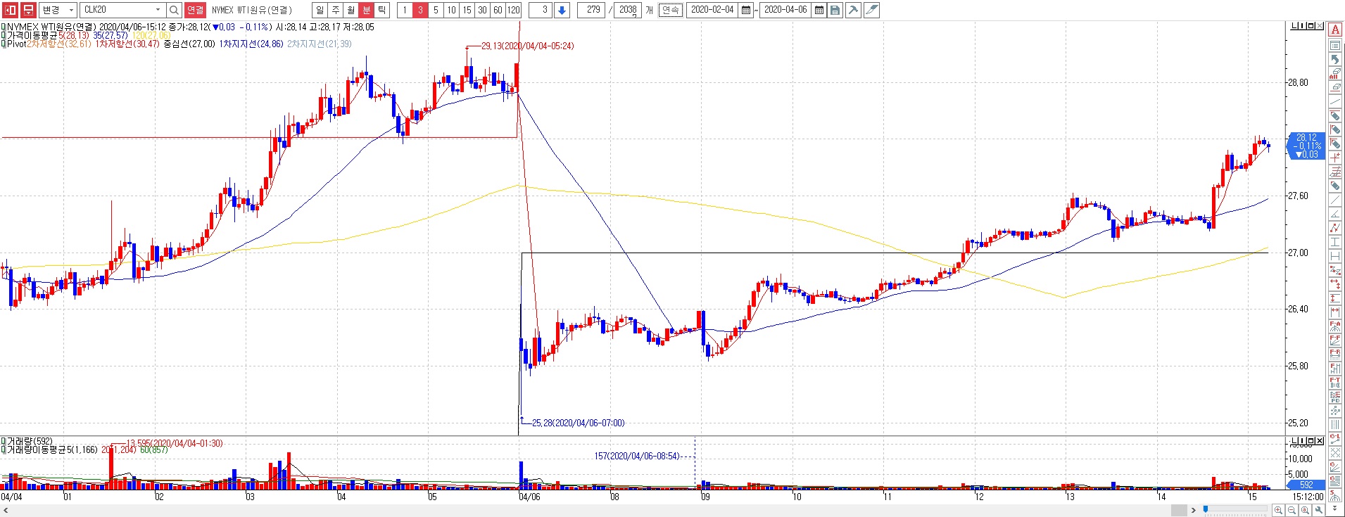This screenshot has height=517, width=1345.
Task: Expand the CLK20 symbol dropdown arrow
Action: coord(158,10)
